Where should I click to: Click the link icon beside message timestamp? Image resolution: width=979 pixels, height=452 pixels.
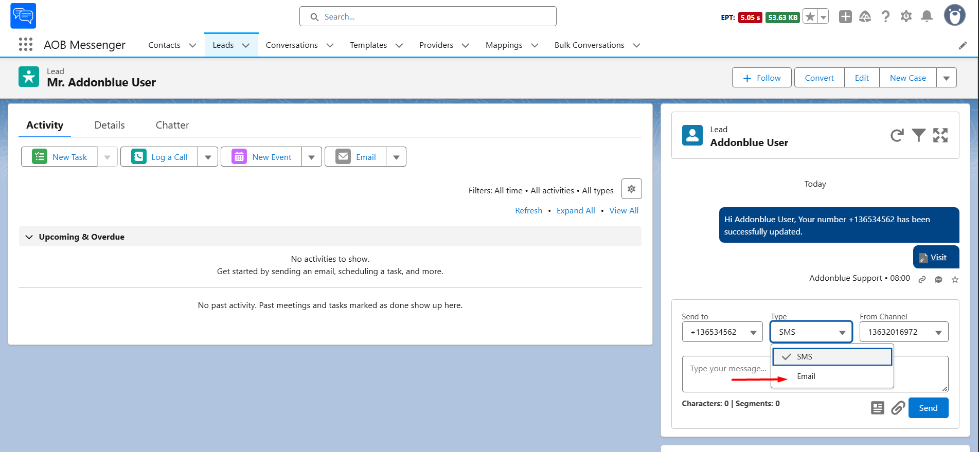click(922, 280)
